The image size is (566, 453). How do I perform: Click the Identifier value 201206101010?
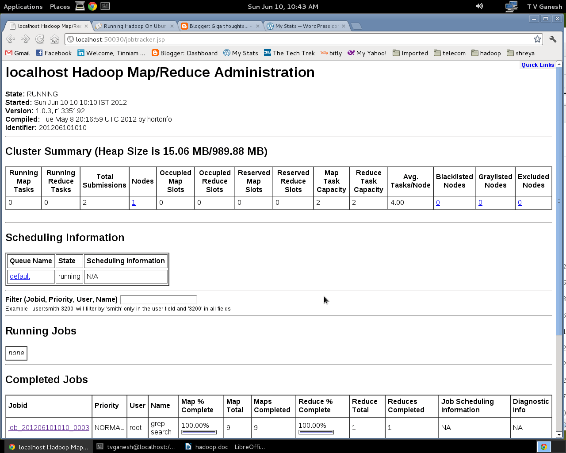click(63, 128)
